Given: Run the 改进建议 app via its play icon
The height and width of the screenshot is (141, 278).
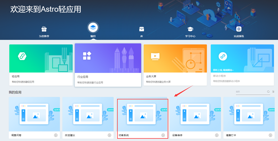Looking at the screenshot, I should pyautogui.click(x=109, y=135).
